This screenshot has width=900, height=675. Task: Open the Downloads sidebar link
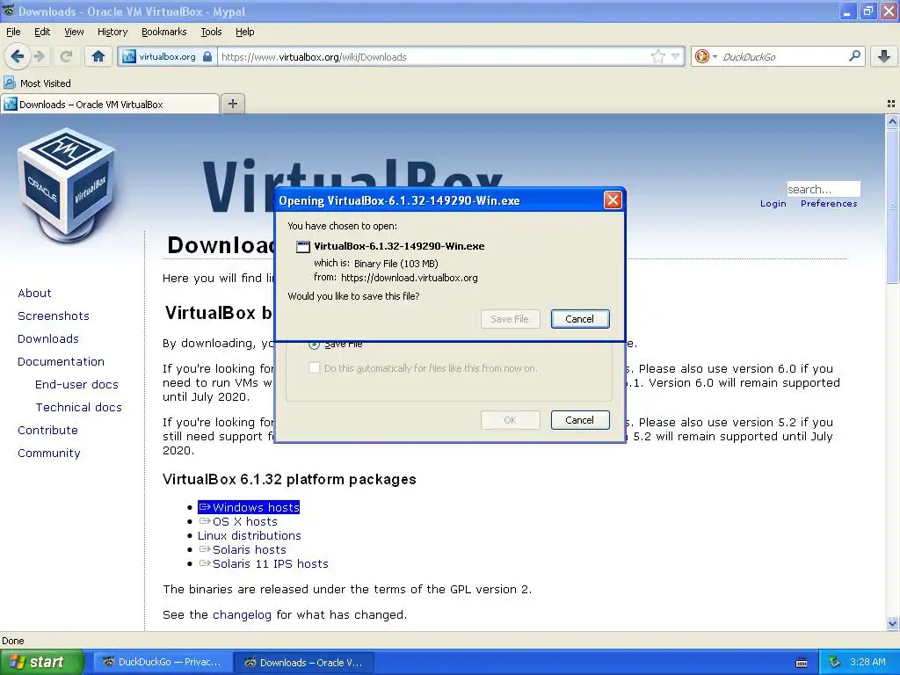tap(48, 338)
